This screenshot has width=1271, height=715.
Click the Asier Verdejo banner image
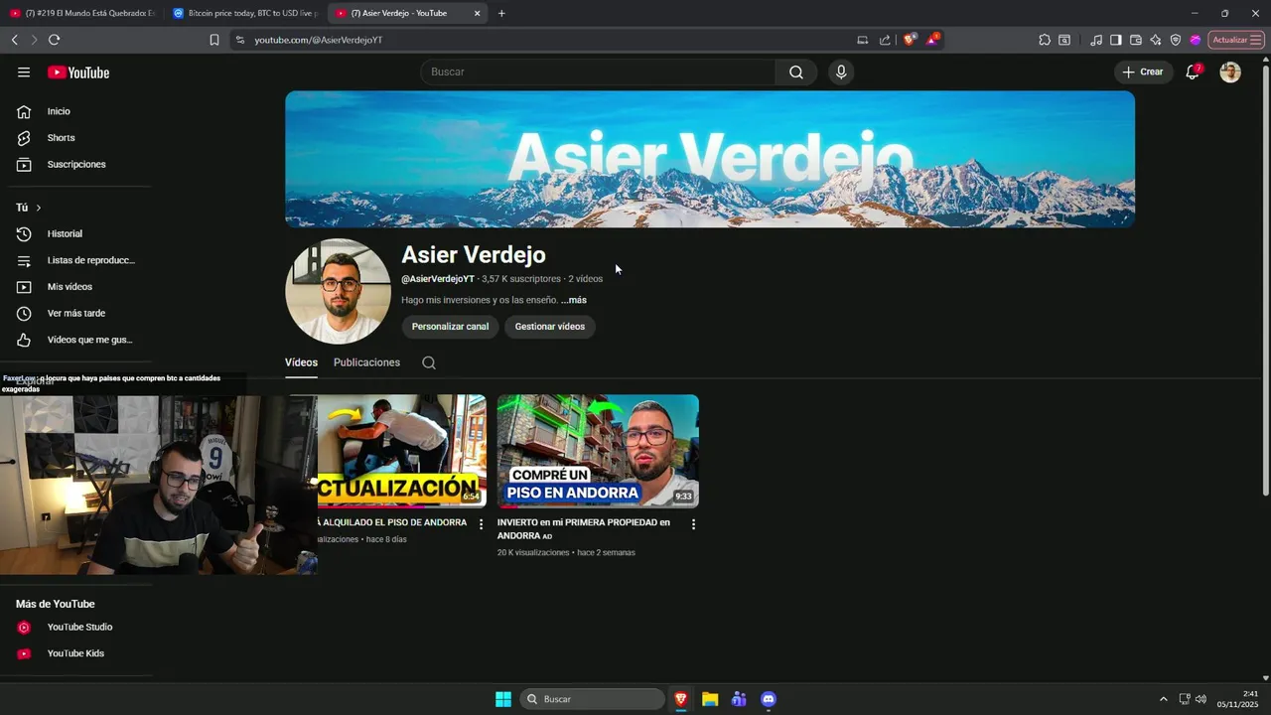pyautogui.click(x=710, y=159)
